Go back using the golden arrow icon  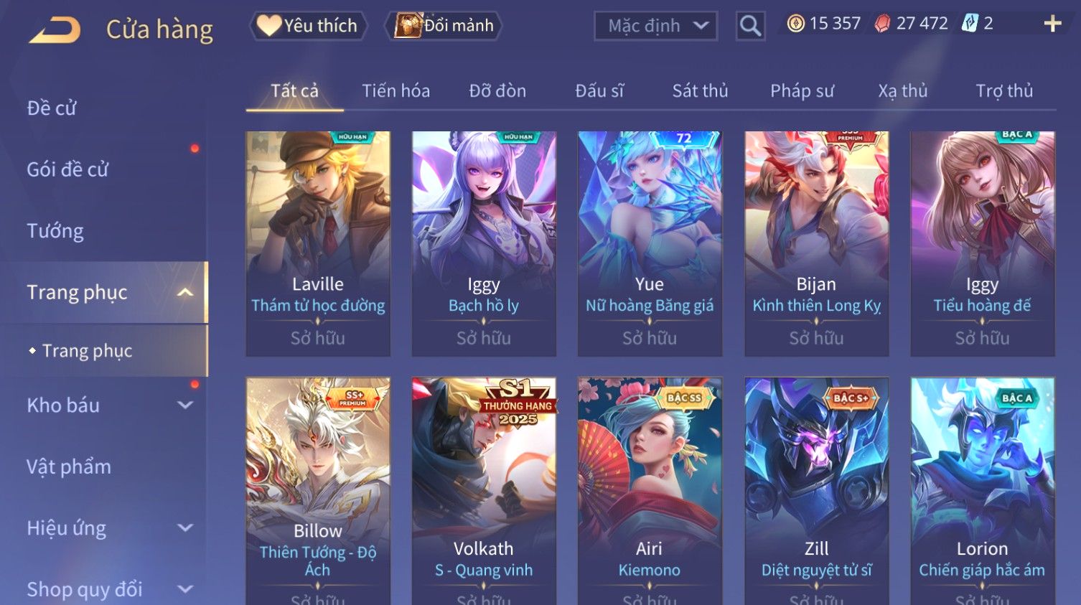55,29
